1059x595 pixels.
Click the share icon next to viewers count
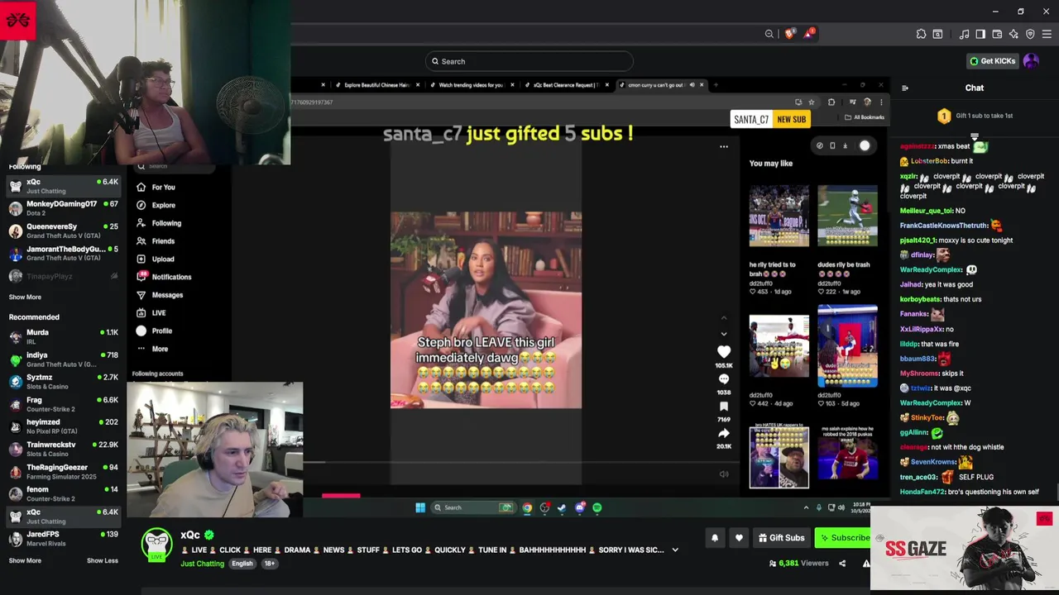(x=842, y=564)
